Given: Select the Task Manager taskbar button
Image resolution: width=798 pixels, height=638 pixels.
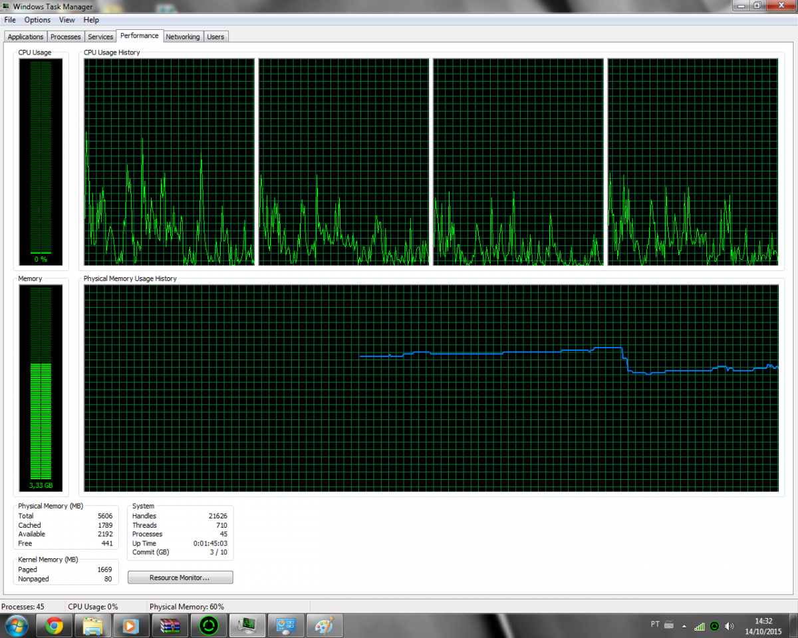Looking at the screenshot, I should coord(247,625).
